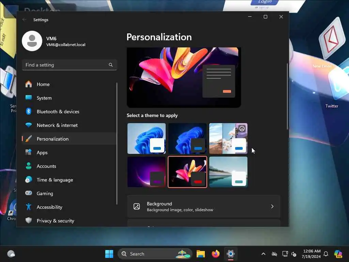Click the back arrow in Settings title bar
Image resolution: width=349 pixels, height=262 pixels.
(x=24, y=19)
